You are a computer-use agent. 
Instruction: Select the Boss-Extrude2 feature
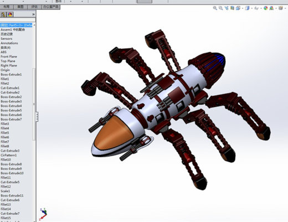[11, 97]
